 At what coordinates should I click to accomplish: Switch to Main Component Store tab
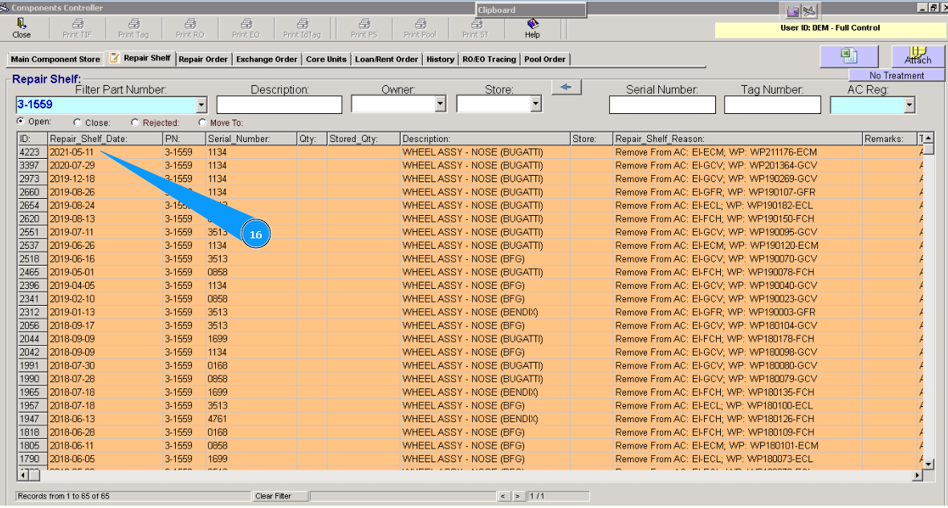[x=55, y=59]
